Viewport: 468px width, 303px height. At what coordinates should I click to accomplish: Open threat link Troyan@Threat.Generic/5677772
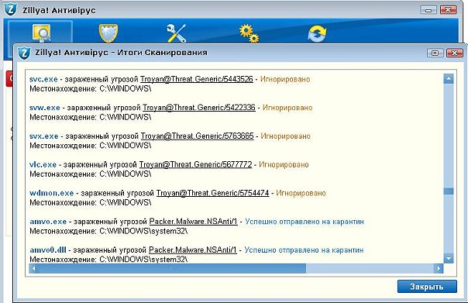[x=195, y=164]
